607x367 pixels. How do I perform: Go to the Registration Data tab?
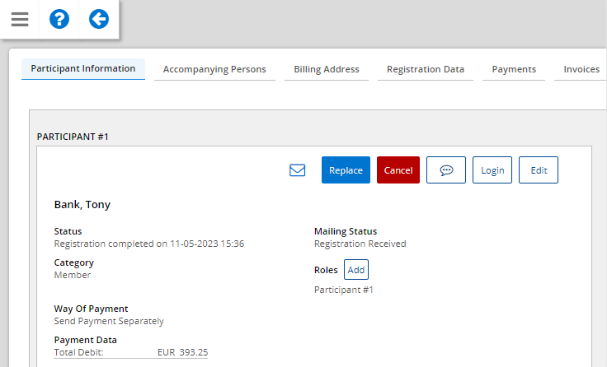pyautogui.click(x=426, y=70)
